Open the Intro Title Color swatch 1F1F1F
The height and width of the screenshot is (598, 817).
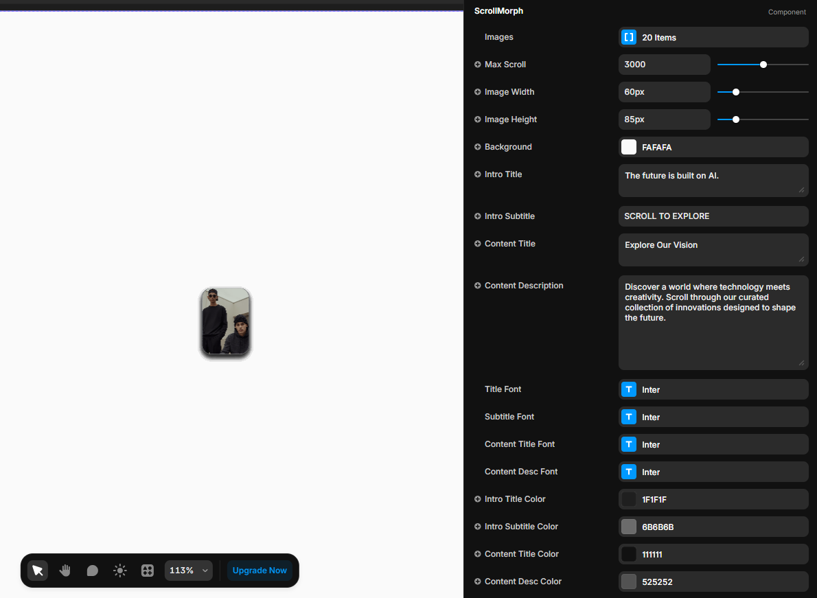pyautogui.click(x=629, y=500)
